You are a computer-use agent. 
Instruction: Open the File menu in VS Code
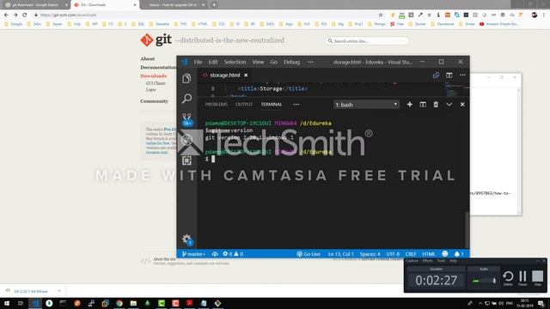pos(198,62)
